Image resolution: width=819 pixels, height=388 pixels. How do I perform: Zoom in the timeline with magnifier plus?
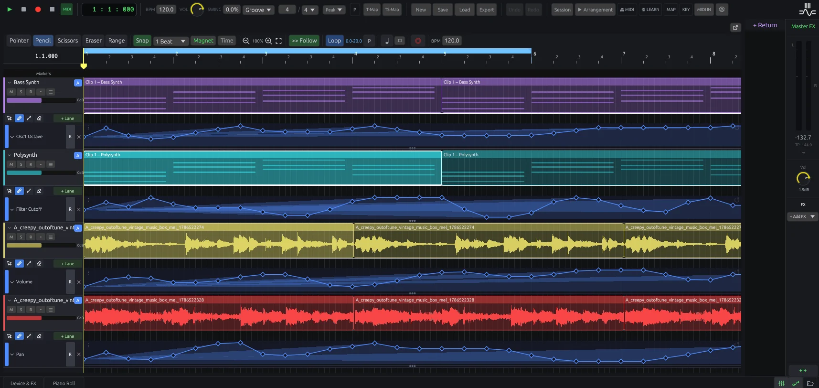point(268,41)
